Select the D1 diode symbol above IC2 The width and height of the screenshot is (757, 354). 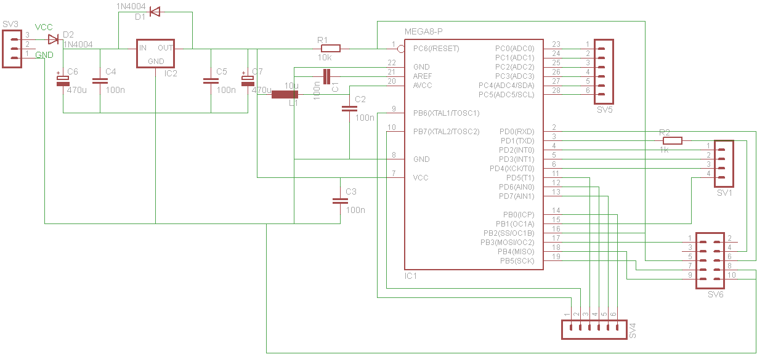[x=155, y=12]
